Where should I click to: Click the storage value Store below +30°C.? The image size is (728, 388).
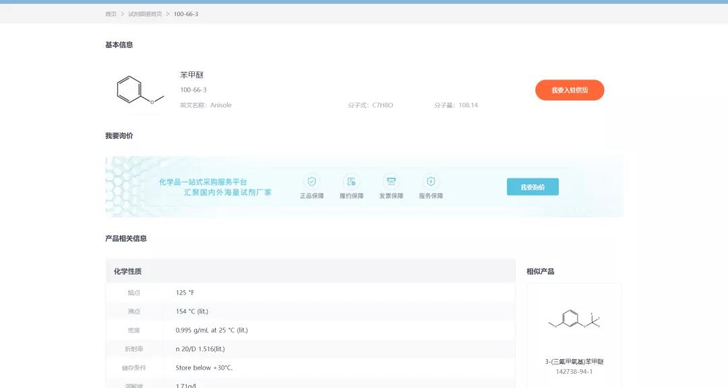[x=204, y=368]
